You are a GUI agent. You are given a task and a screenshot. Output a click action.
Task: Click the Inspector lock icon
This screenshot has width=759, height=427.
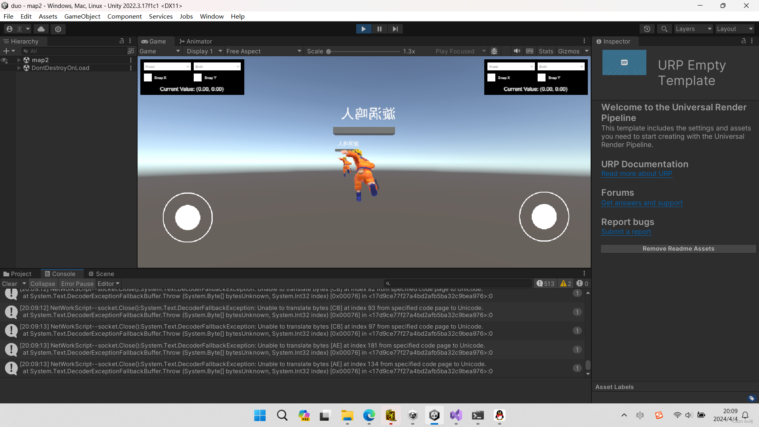click(744, 41)
